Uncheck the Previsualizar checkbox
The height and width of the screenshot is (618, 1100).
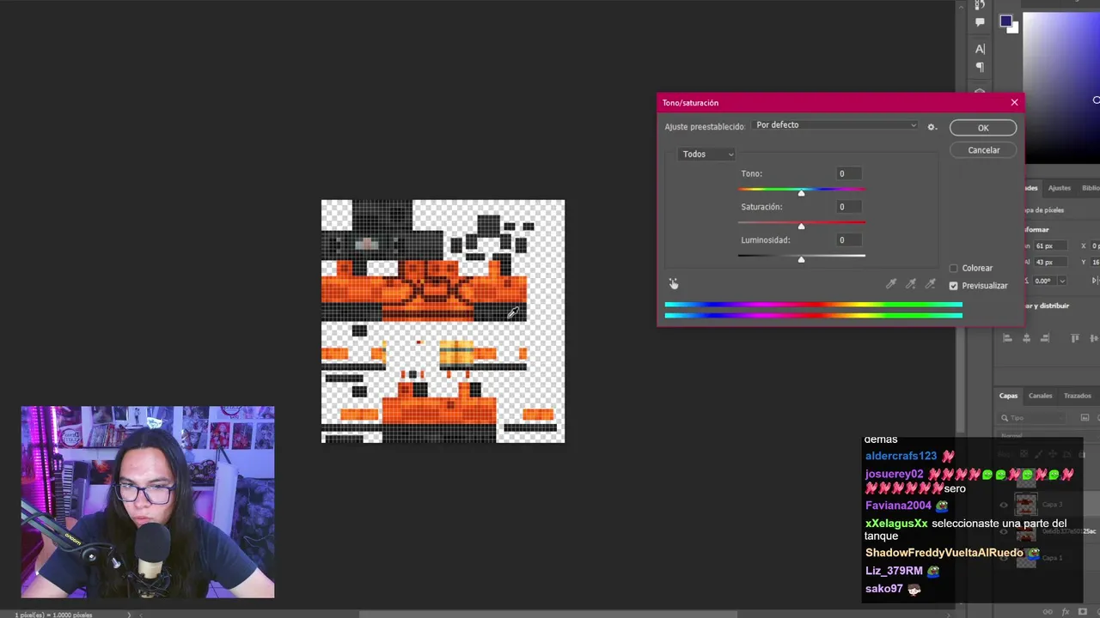click(x=953, y=286)
